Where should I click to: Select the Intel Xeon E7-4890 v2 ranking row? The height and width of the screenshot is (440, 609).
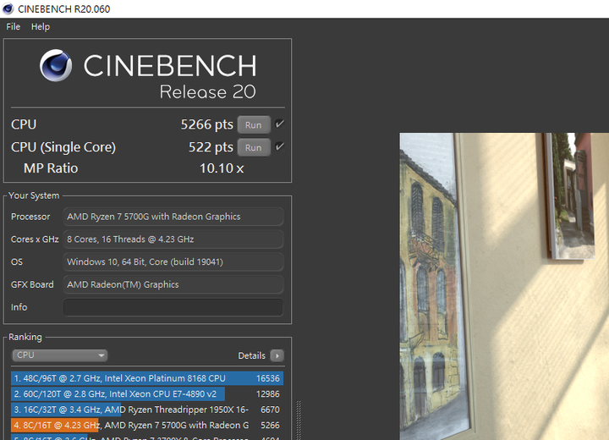tap(147, 393)
